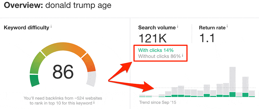Click info icon next to Keyword difficulty

51,26
